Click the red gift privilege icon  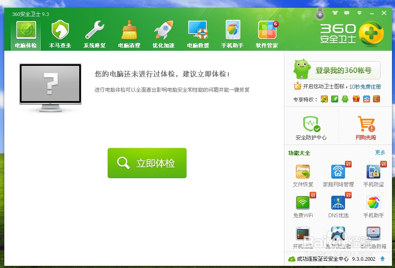pos(356,99)
